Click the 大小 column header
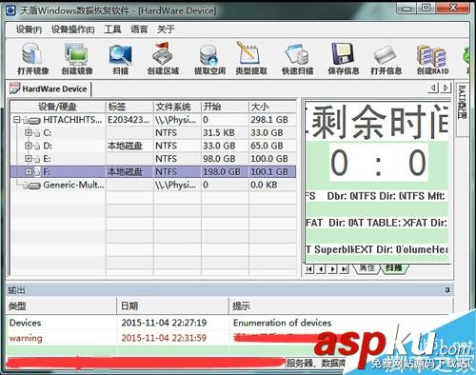 [x=272, y=107]
